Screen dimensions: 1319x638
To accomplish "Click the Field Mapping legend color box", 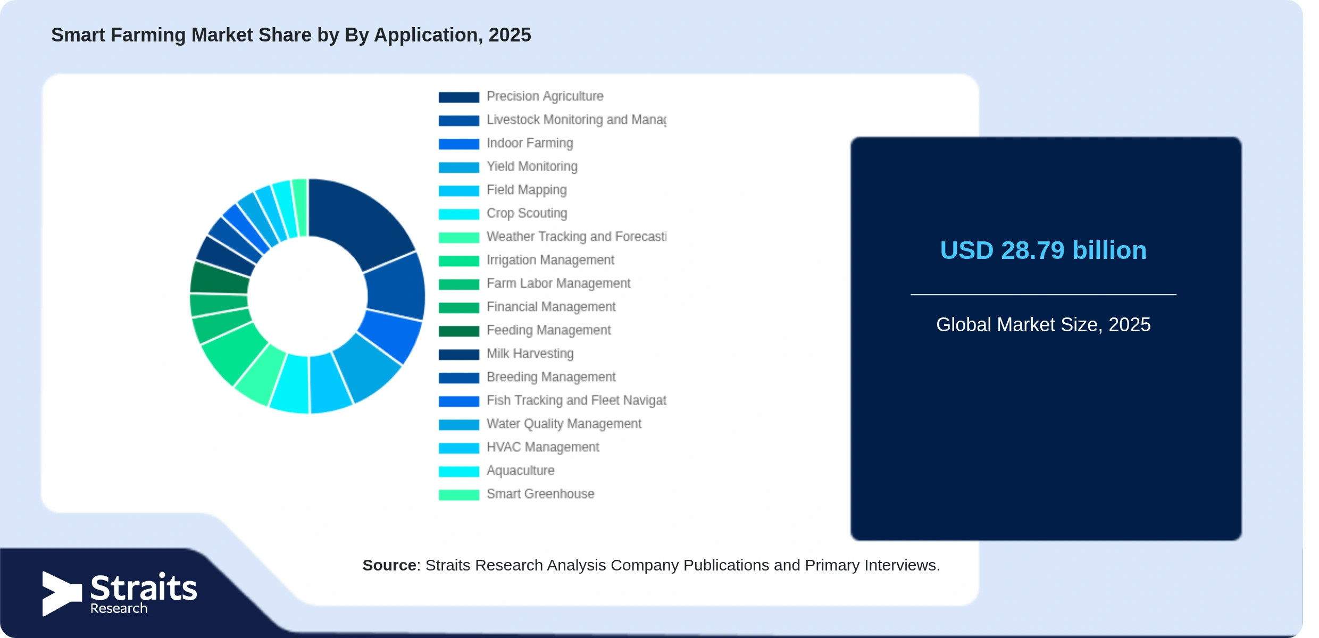I will tap(458, 191).
